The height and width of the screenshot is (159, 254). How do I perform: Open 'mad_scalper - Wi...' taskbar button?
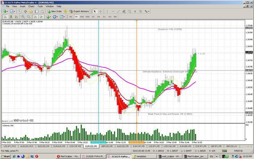(170, 156)
